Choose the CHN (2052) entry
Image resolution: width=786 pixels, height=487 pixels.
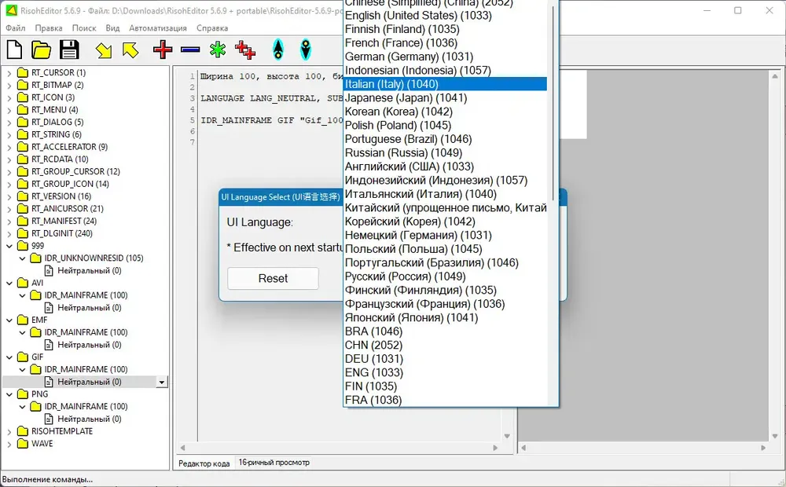click(445, 345)
